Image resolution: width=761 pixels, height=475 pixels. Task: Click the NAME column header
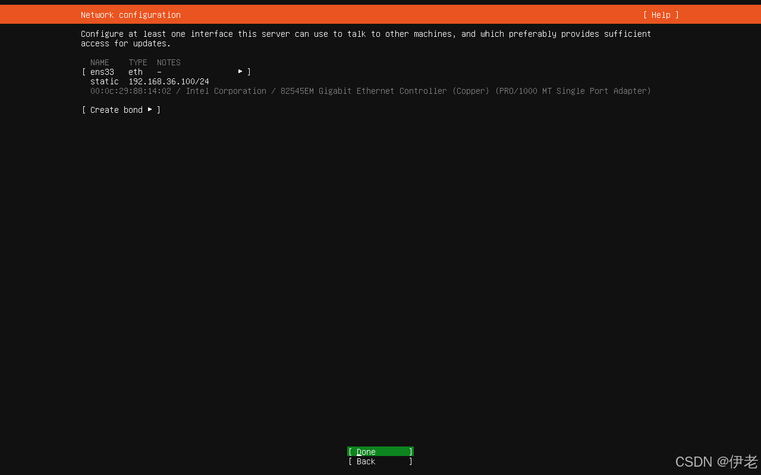coord(99,62)
